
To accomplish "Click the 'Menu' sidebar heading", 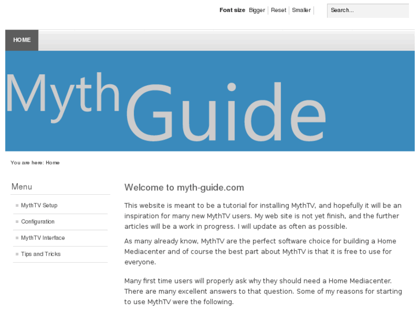I will 22,187.
